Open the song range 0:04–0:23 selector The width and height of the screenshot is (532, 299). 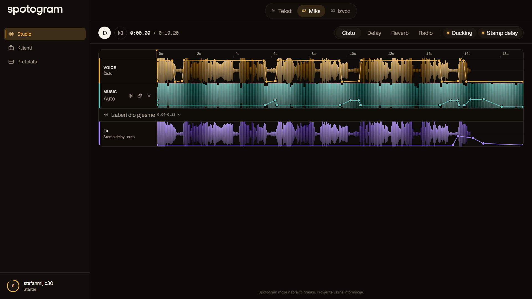pyautogui.click(x=166, y=115)
